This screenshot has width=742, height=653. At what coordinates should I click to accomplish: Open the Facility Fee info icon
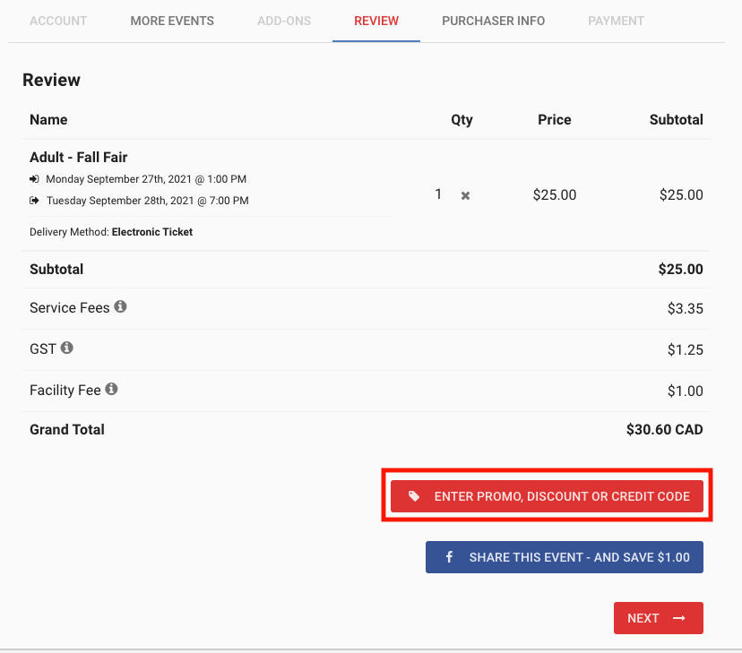[x=111, y=389]
